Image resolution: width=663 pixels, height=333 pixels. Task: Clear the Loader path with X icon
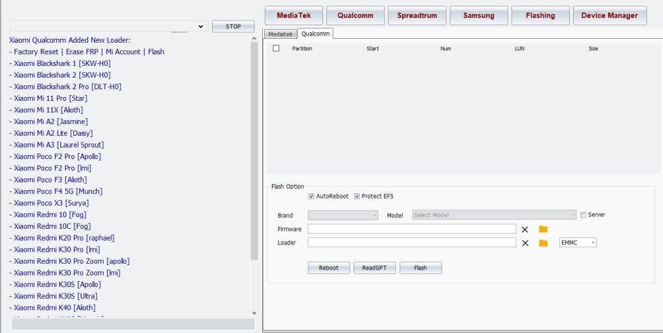525,243
